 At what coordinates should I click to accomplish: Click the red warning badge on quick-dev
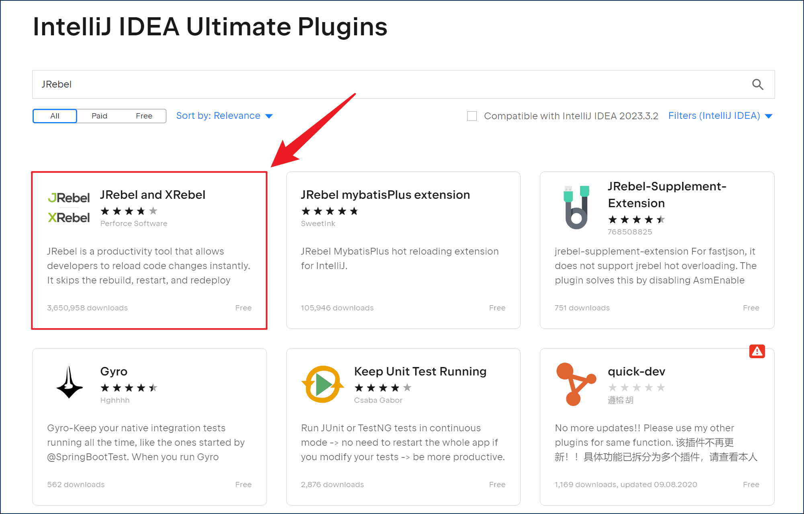coord(757,351)
